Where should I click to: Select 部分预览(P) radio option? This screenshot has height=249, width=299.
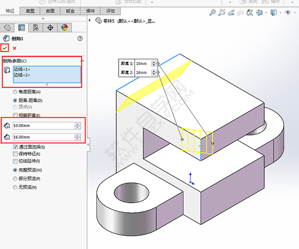click(x=15, y=179)
